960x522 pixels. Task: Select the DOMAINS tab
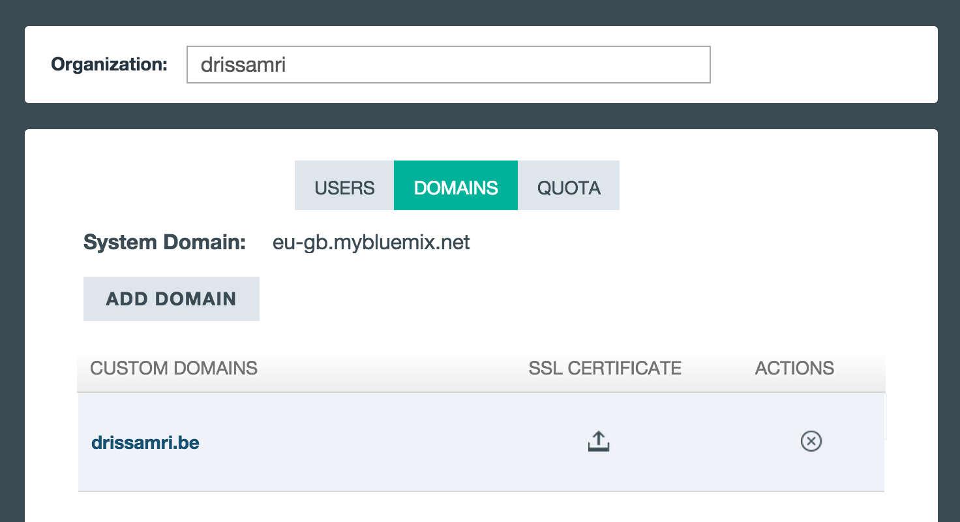(456, 185)
